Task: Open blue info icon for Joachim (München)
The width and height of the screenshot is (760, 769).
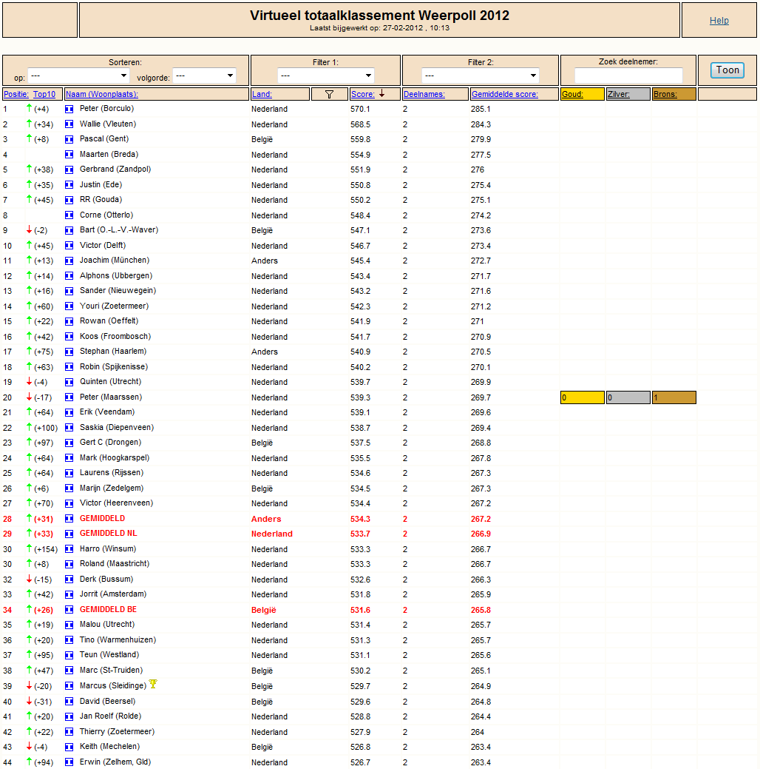Action: tap(69, 261)
